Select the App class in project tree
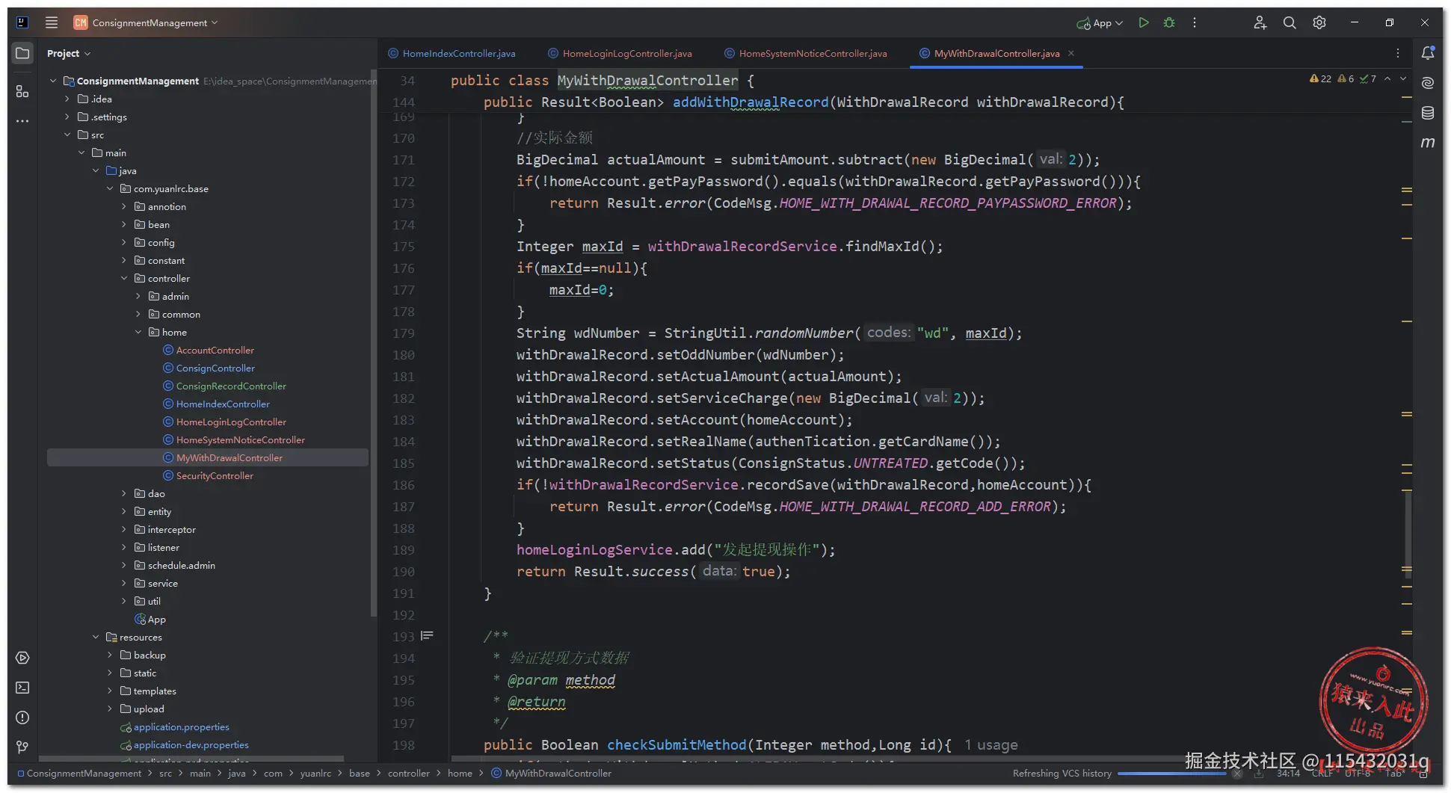1451x793 pixels. click(x=150, y=619)
